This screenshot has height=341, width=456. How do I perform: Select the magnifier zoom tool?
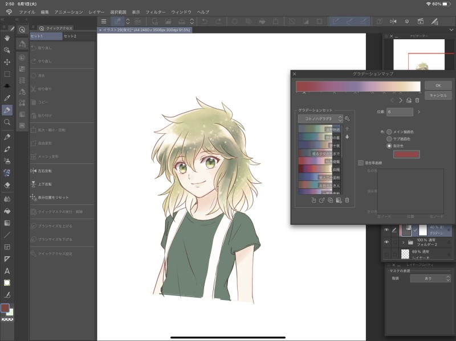[7, 122]
